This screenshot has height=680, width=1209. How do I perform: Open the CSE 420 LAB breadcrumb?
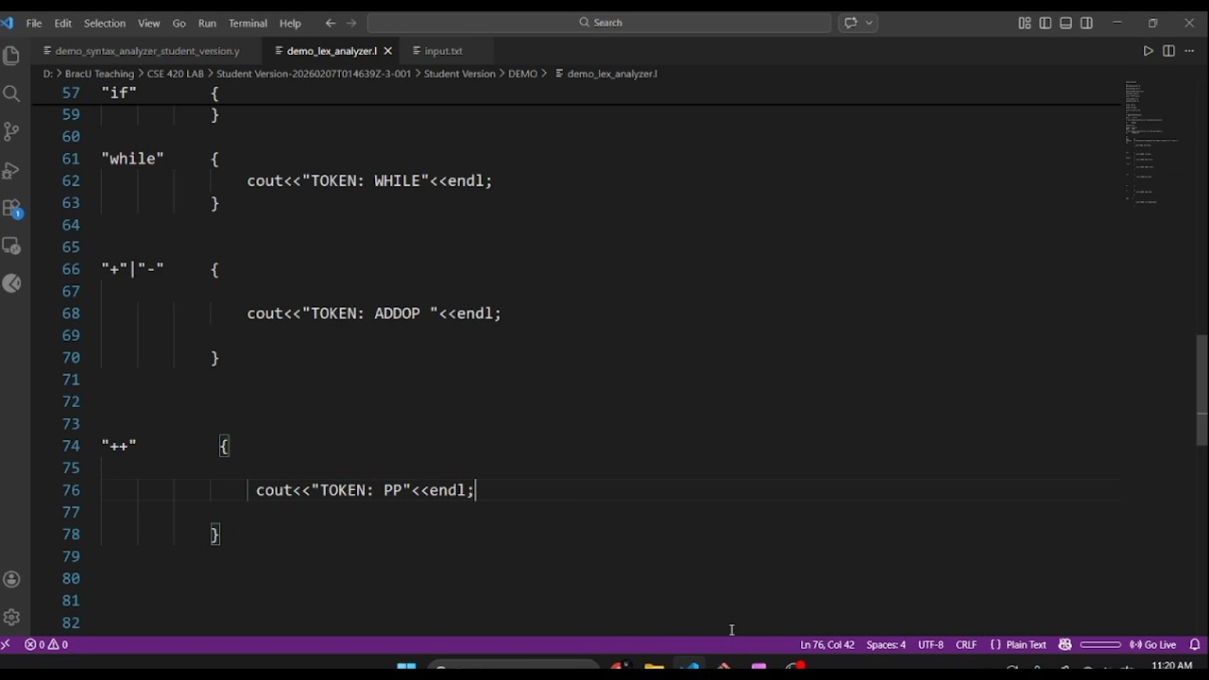(175, 74)
